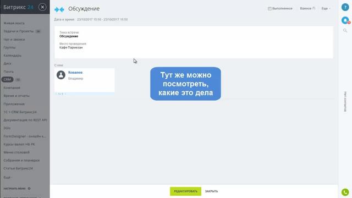Click the Редактировать button

[185, 191]
